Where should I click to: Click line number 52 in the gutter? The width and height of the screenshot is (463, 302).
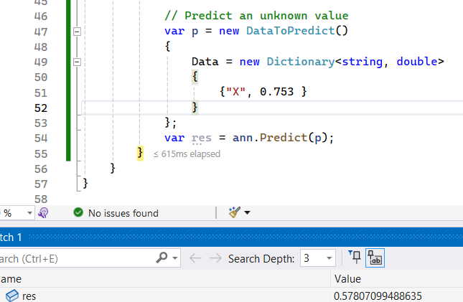coord(41,108)
